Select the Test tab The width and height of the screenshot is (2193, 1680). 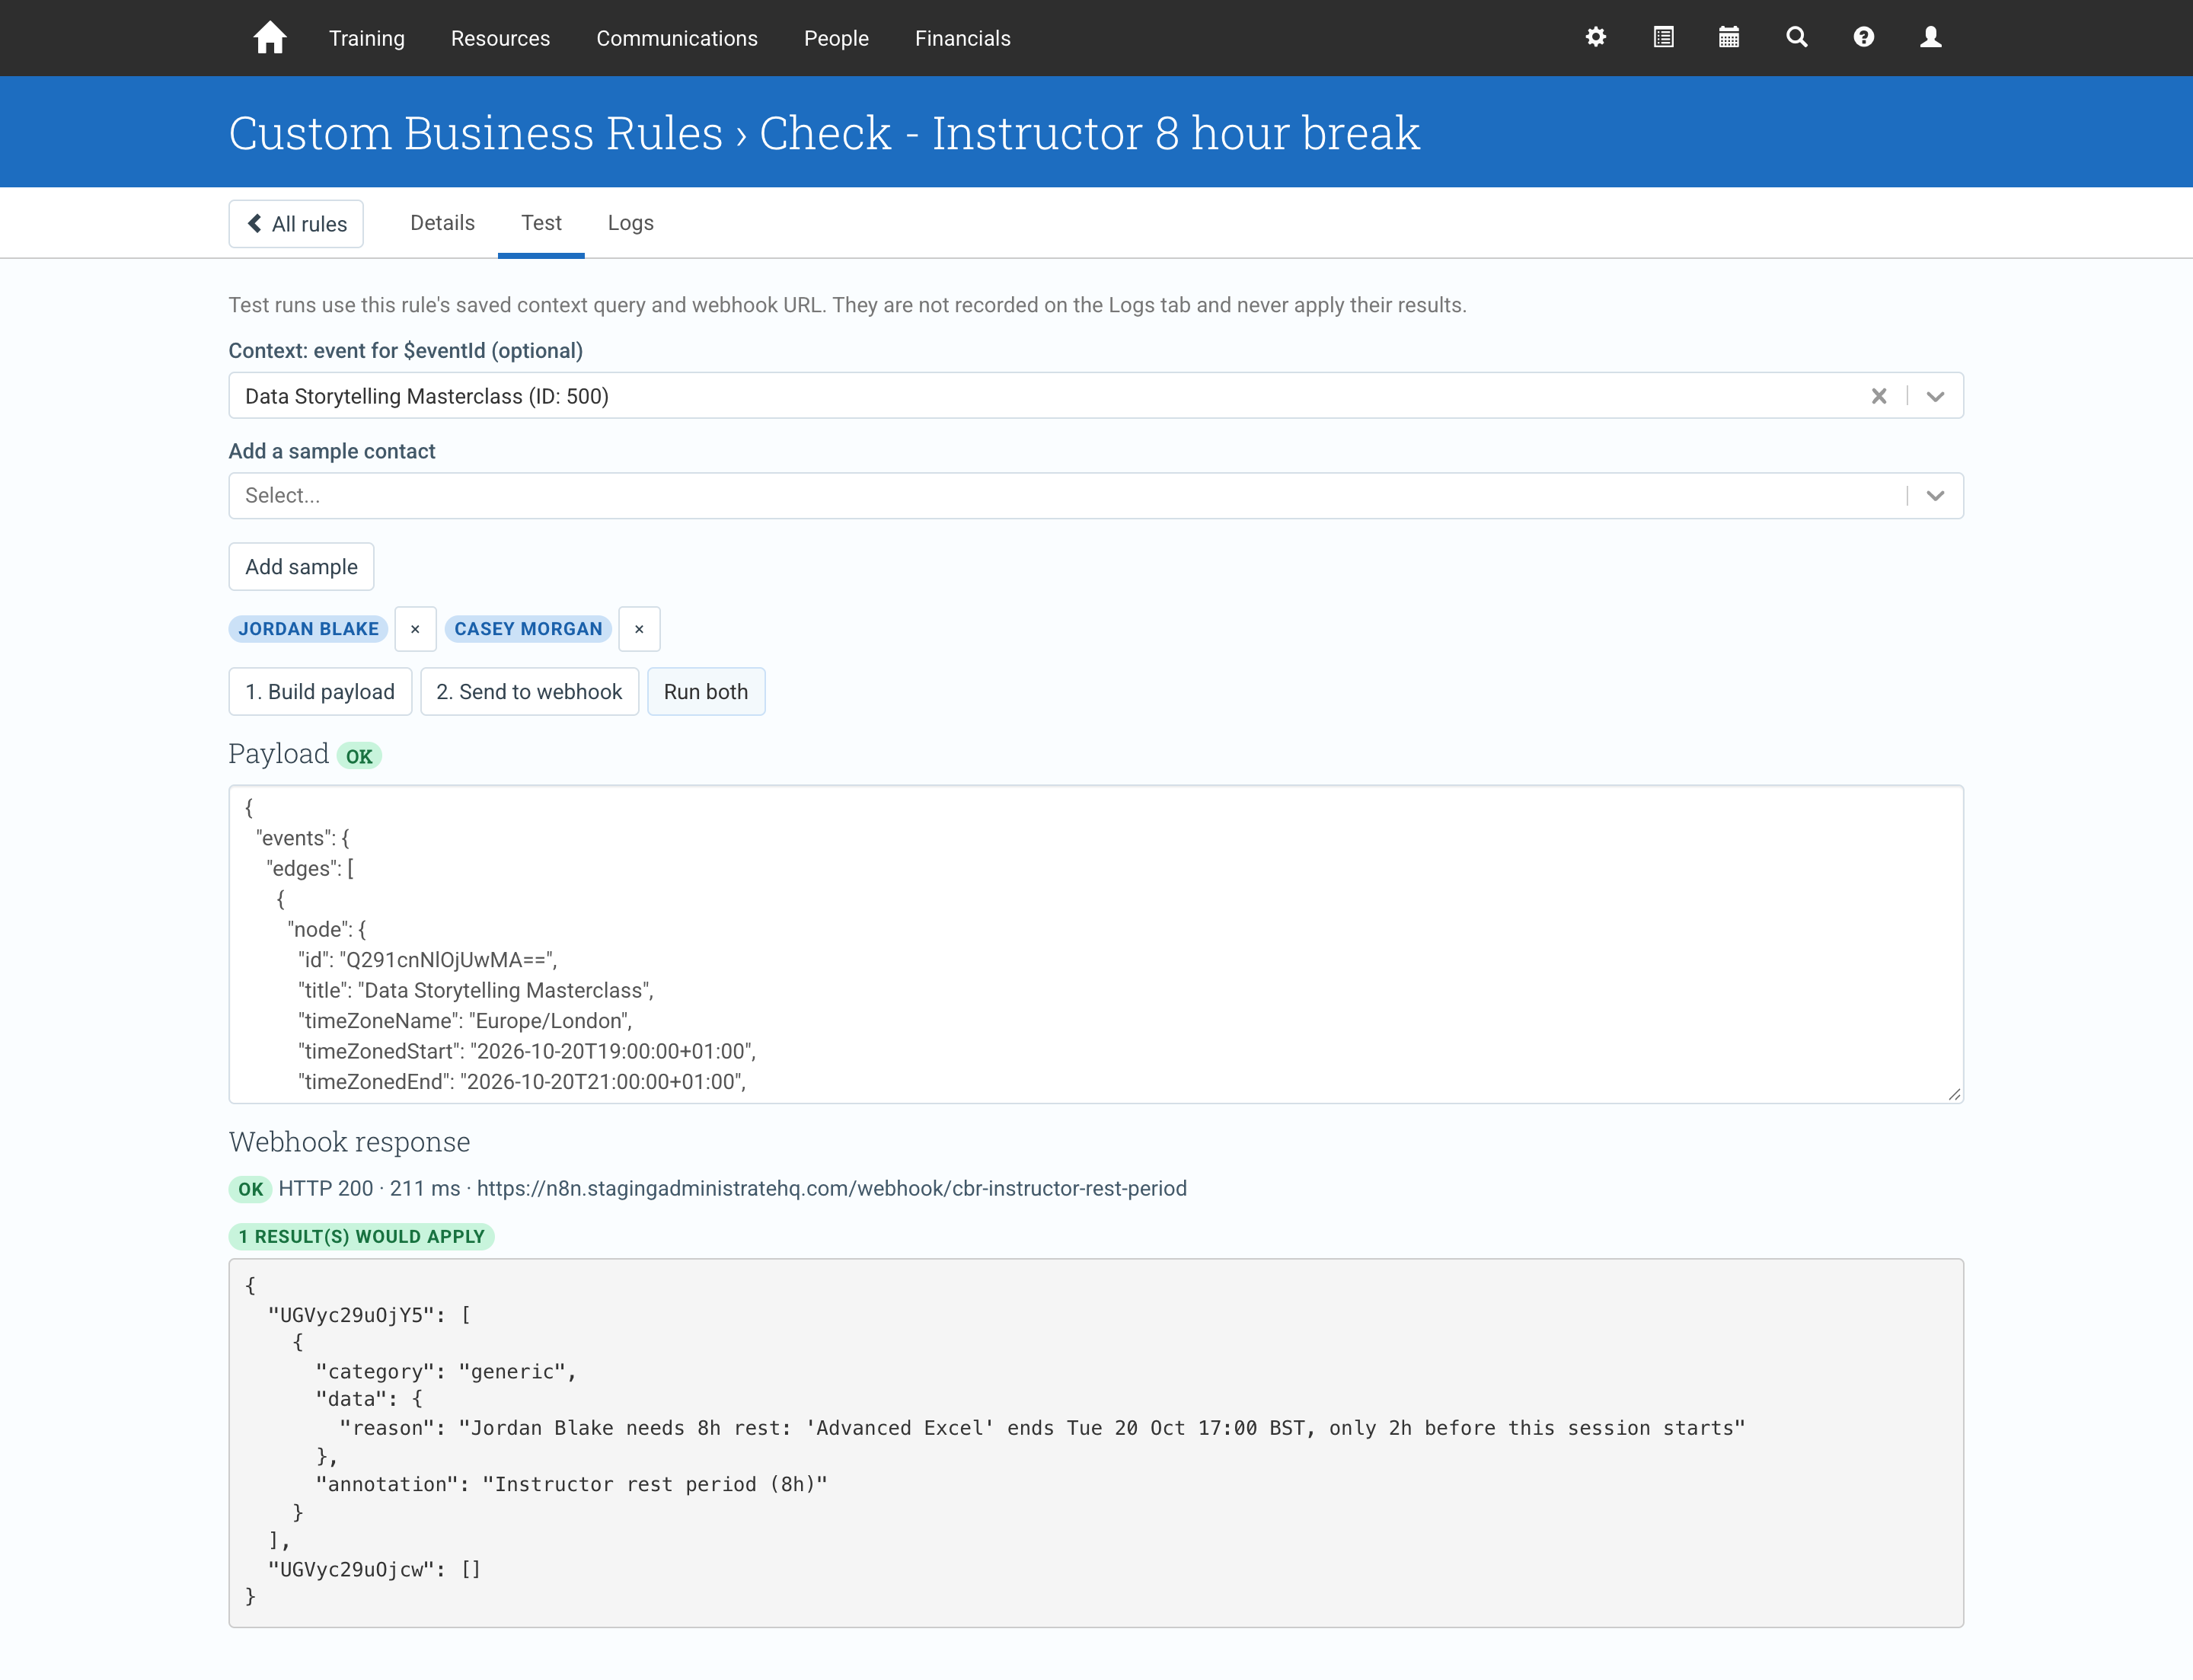[x=541, y=223]
